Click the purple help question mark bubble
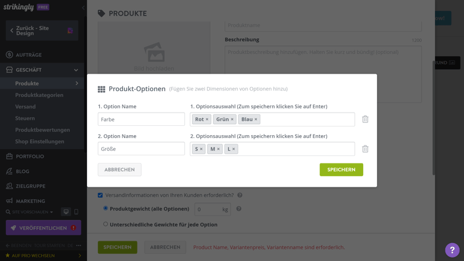Viewport: 464px width, 261px height. pyautogui.click(x=452, y=249)
